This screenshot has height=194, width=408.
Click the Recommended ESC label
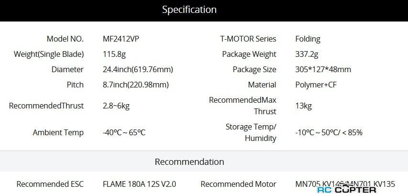point(50,184)
